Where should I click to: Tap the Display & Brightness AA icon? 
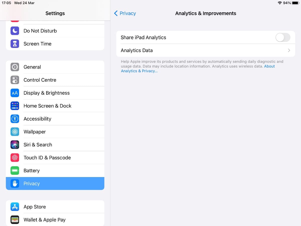[x=15, y=93]
